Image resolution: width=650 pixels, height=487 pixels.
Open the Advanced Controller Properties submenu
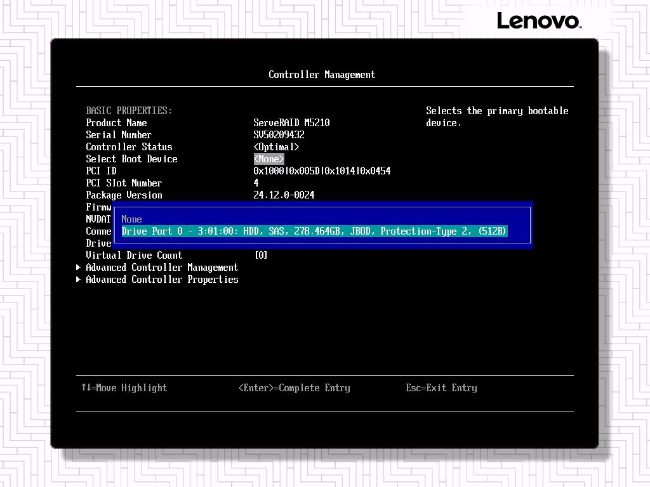click(x=162, y=280)
